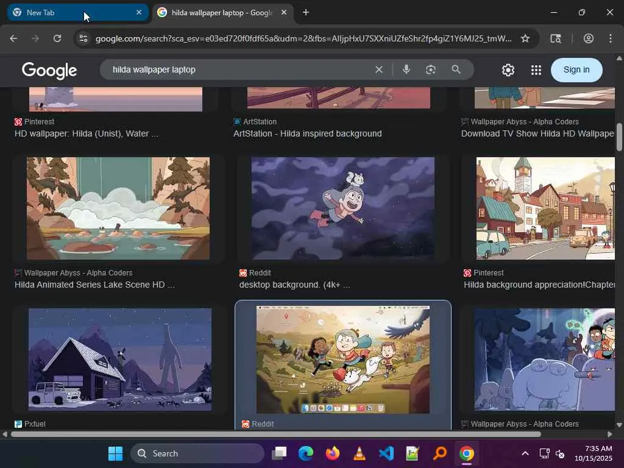Image resolution: width=624 pixels, height=468 pixels.
Task: Click the Chrome taskbar icon
Action: coord(466,453)
